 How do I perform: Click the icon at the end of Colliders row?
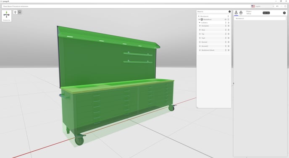(229, 23)
